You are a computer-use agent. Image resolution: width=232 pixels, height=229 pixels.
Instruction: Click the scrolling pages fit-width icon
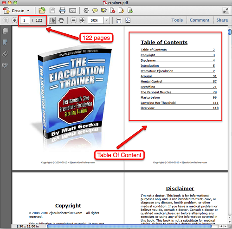point(119,20)
